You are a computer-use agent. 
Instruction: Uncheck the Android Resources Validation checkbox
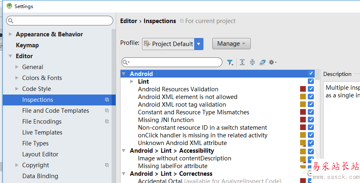point(311,89)
